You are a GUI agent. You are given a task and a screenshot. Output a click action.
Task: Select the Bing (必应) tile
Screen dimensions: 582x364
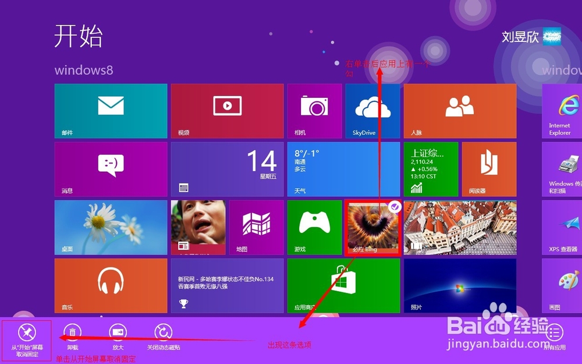pyautogui.click(x=372, y=228)
